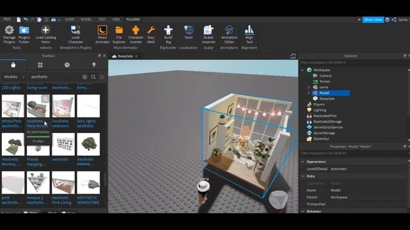
Task: Open the Plugins Folder
Action: pyautogui.click(x=24, y=34)
